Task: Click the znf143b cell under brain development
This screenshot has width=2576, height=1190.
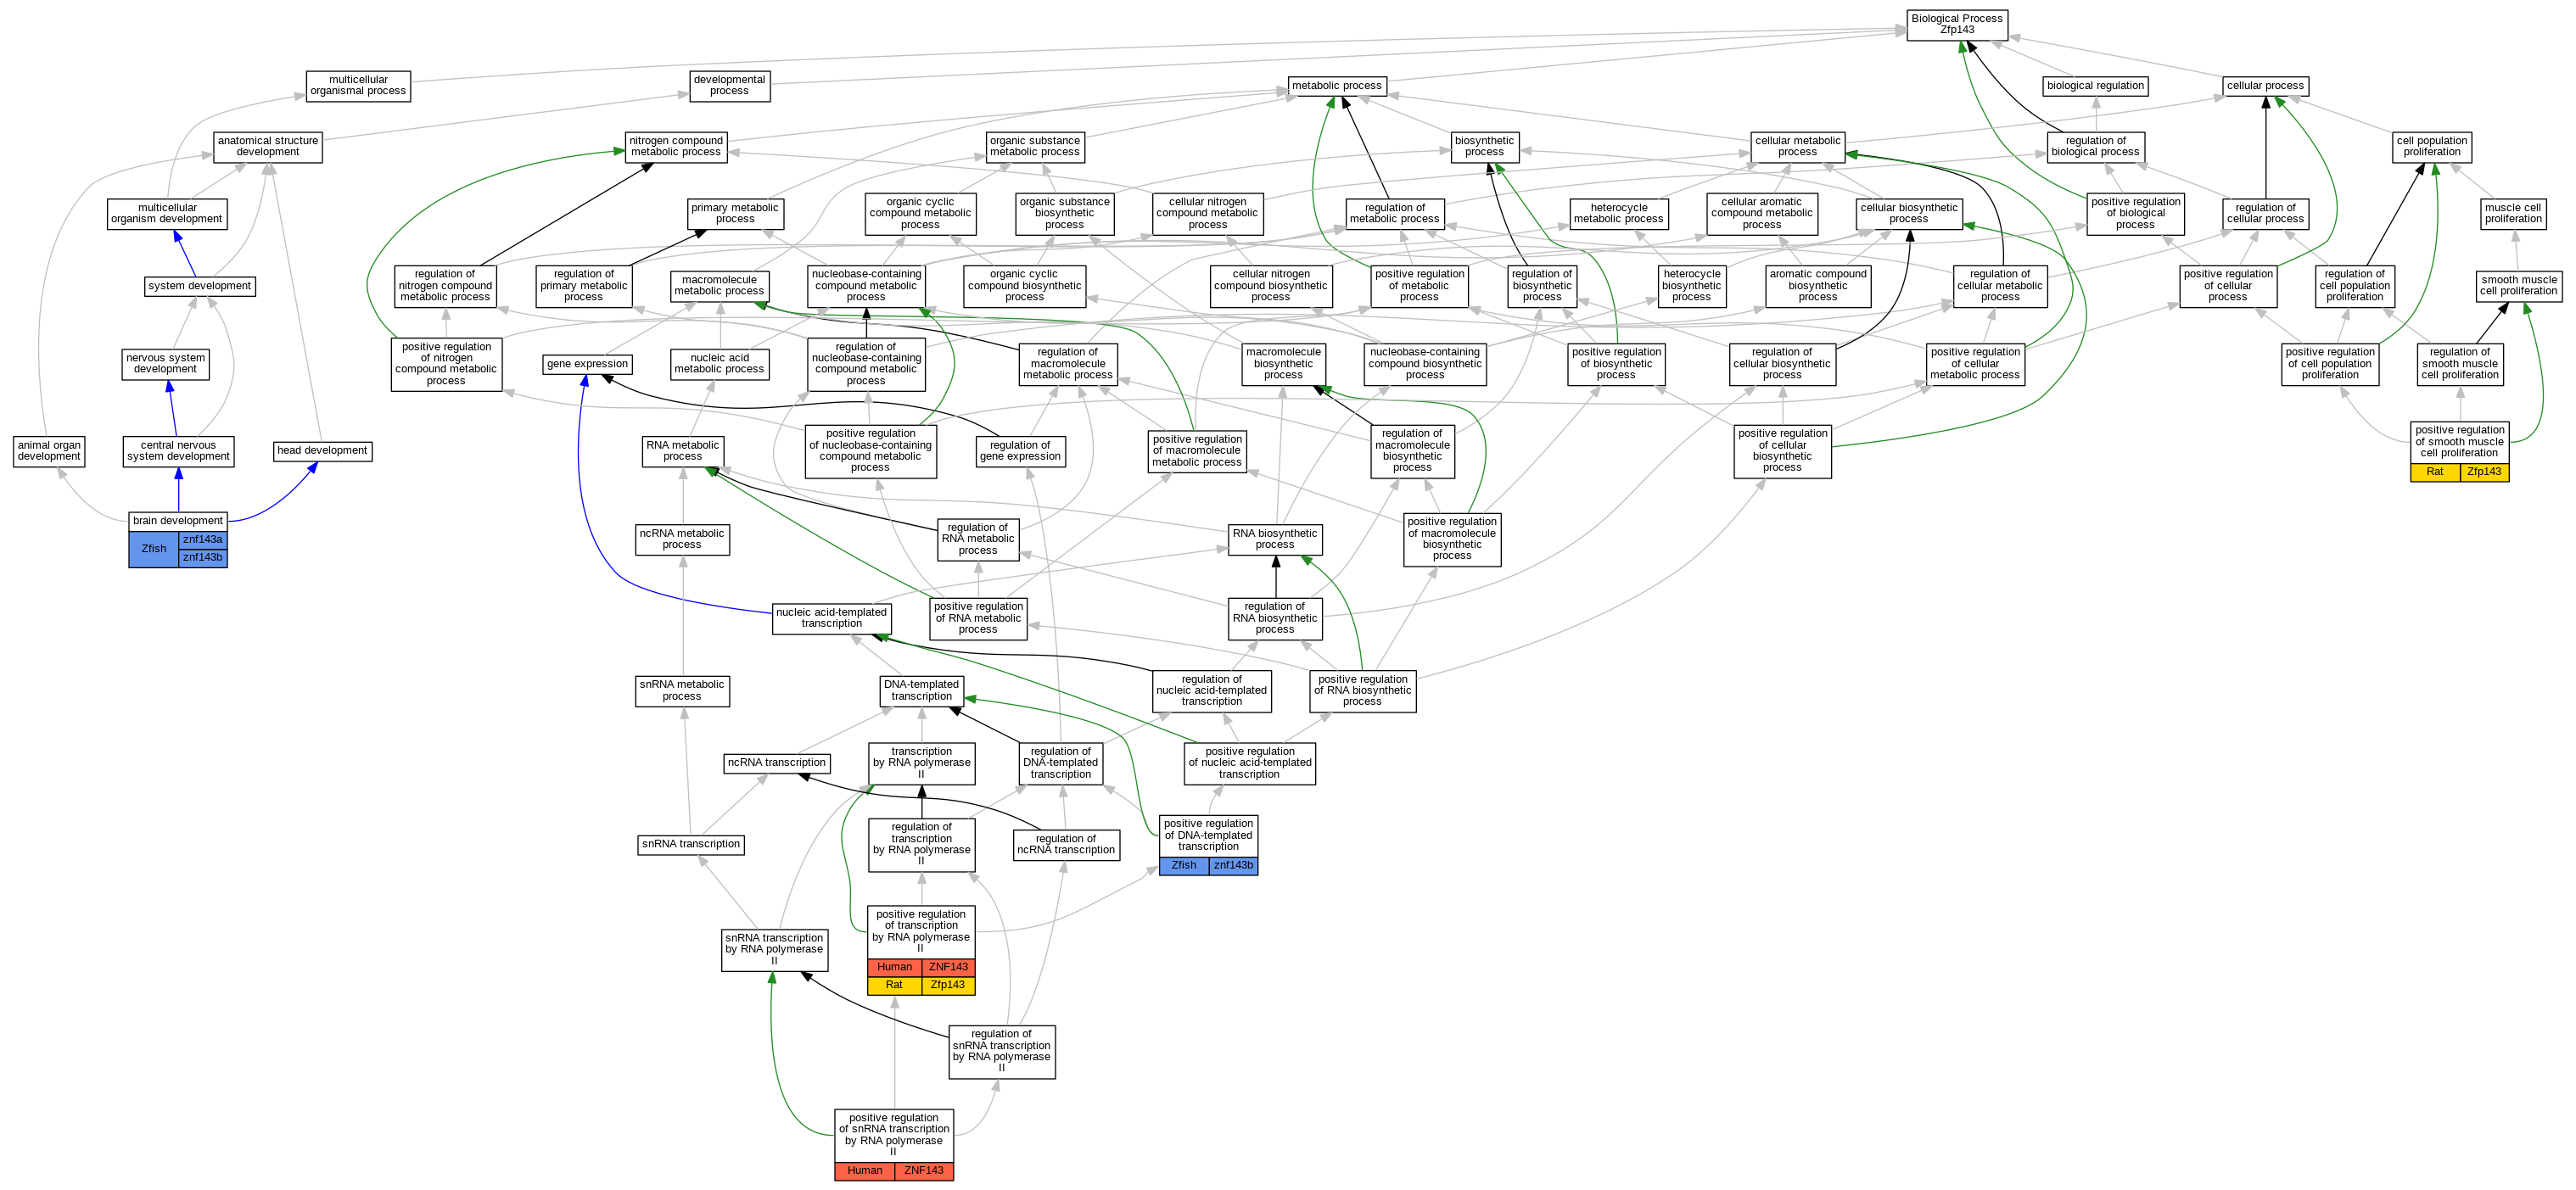Action: click(x=203, y=558)
